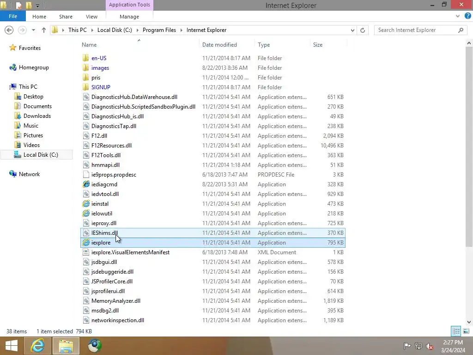
Task: Select iexplore.VisualElementsManifest XML icon
Action: tap(86, 252)
